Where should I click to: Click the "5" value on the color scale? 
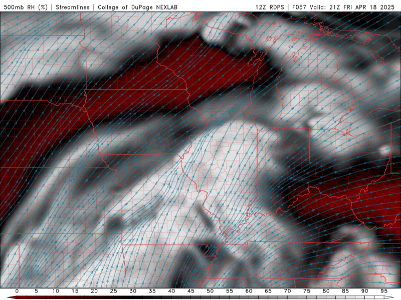(36, 291)
